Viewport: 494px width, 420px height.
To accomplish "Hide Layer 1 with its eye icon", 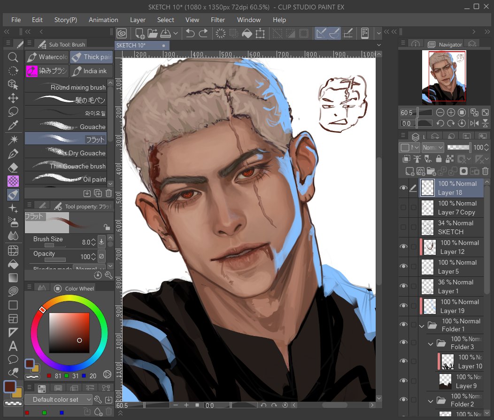I will (x=403, y=286).
